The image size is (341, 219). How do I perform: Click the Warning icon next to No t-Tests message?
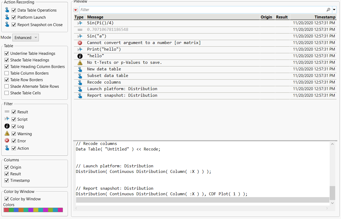(80, 62)
